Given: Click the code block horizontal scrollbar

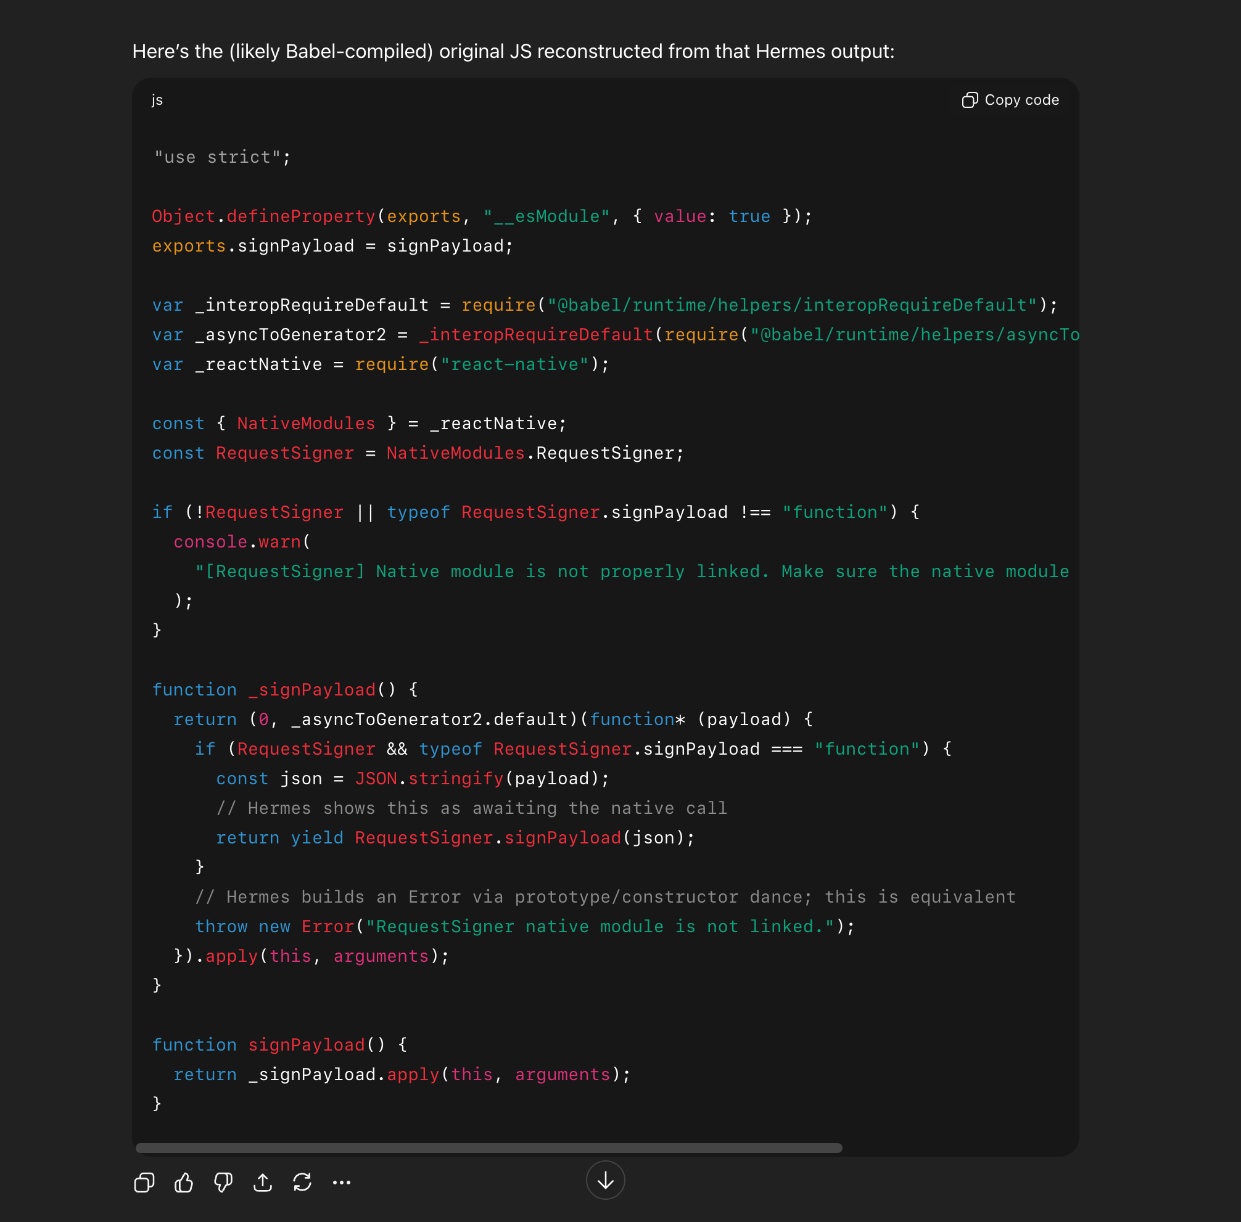Looking at the screenshot, I should tap(489, 1147).
